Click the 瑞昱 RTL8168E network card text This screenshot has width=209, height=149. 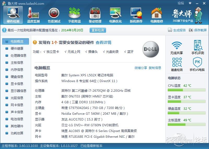click(x=98, y=137)
